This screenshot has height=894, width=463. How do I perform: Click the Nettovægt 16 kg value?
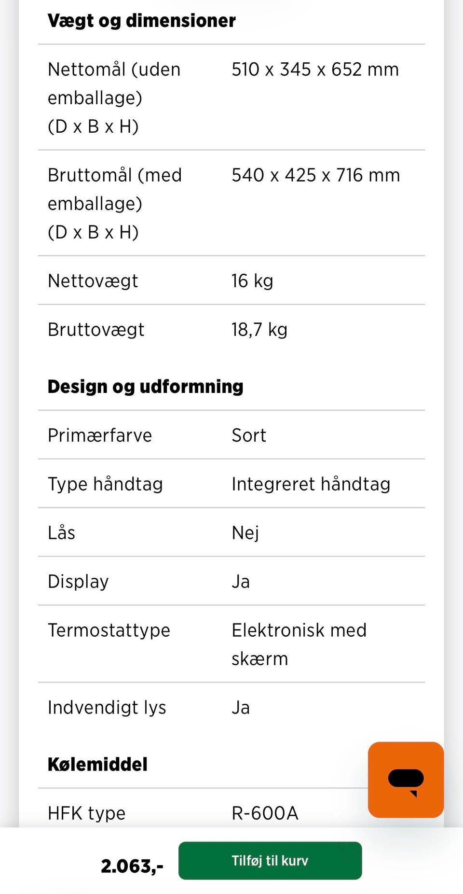pyautogui.click(x=252, y=281)
